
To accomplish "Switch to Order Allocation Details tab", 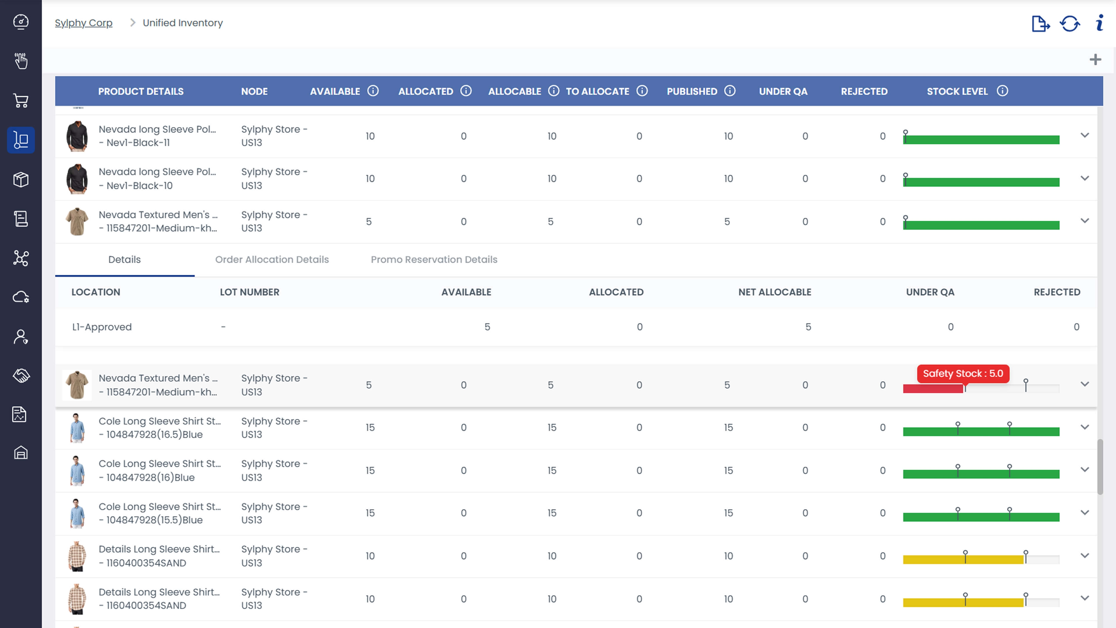I will [x=272, y=259].
